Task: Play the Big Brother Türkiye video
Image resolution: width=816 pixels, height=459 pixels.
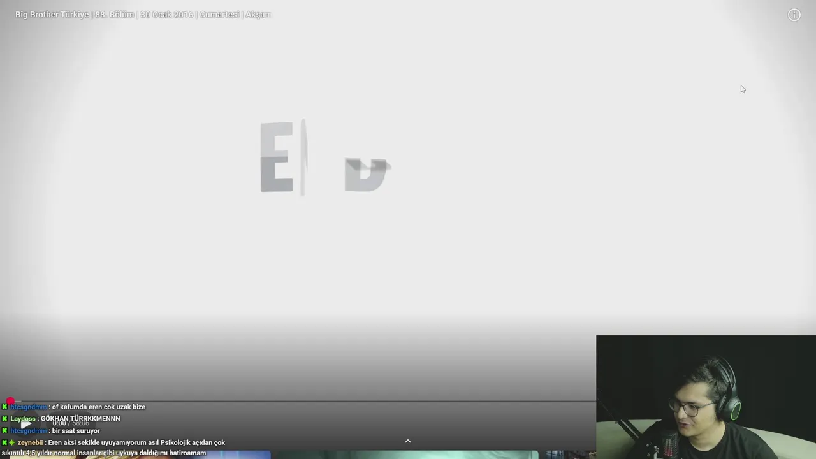Action: [25, 423]
